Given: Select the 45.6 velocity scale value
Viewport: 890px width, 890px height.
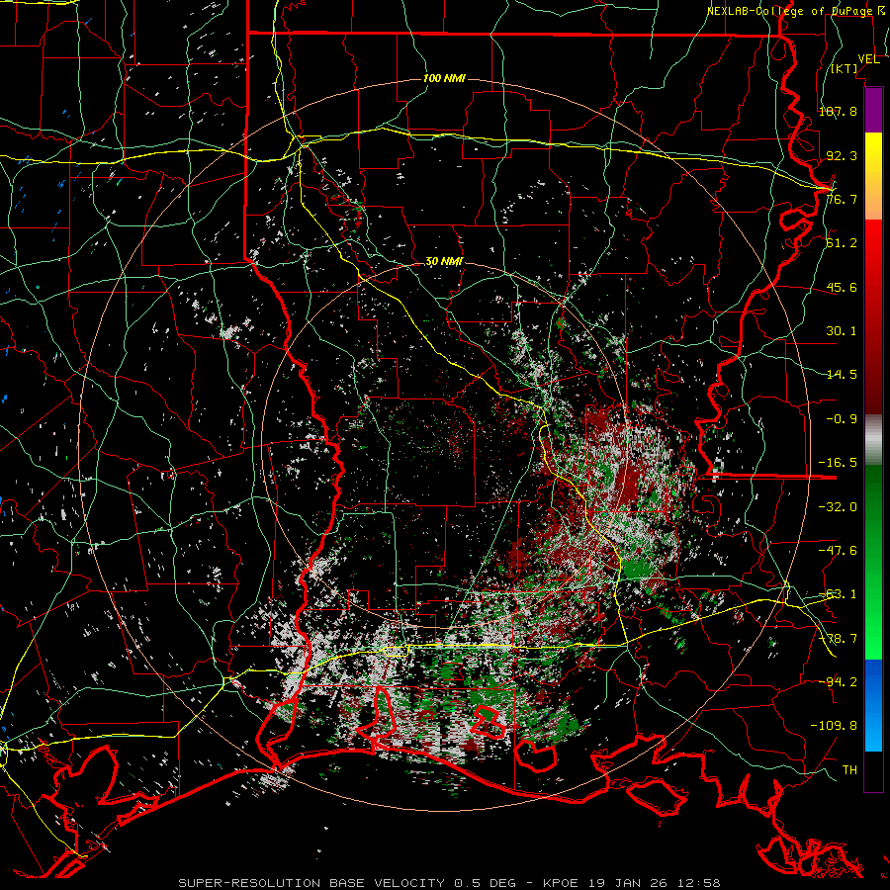Looking at the screenshot, I should click(x=842, y=287).
